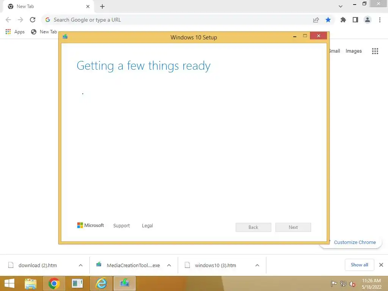Close the New Tab tab
Screen dimensions: 388x291
coord(88,6)
